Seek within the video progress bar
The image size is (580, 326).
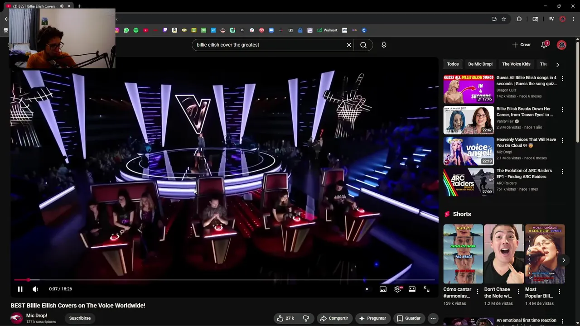point(225,280)
